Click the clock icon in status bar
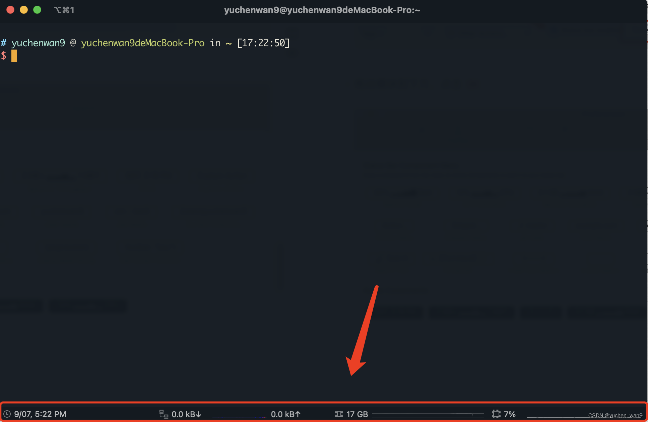 tap(7, 414)
